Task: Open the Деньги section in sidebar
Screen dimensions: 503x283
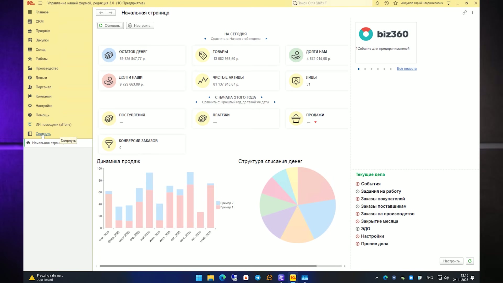Action: pyautogui.click(x=41, y=78)
